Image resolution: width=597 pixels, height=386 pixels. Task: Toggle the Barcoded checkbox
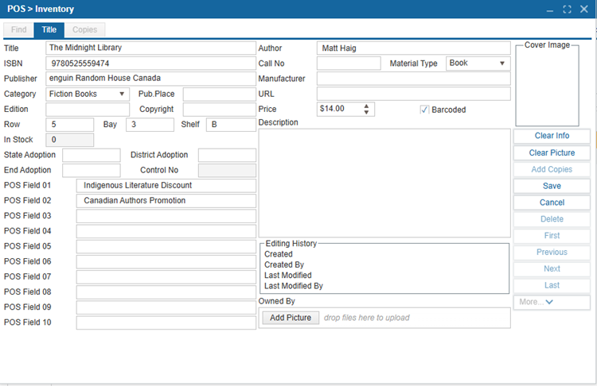[424, 110]
